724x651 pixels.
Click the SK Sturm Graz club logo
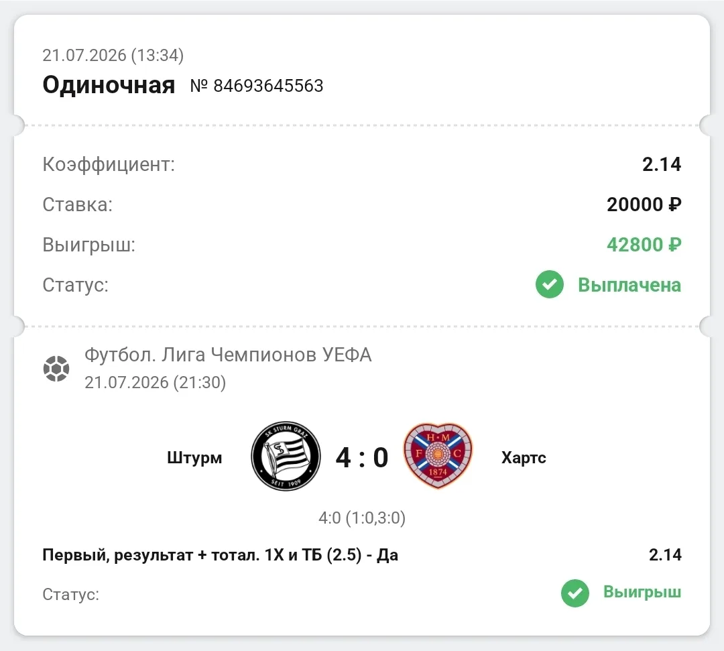[286, 456]
